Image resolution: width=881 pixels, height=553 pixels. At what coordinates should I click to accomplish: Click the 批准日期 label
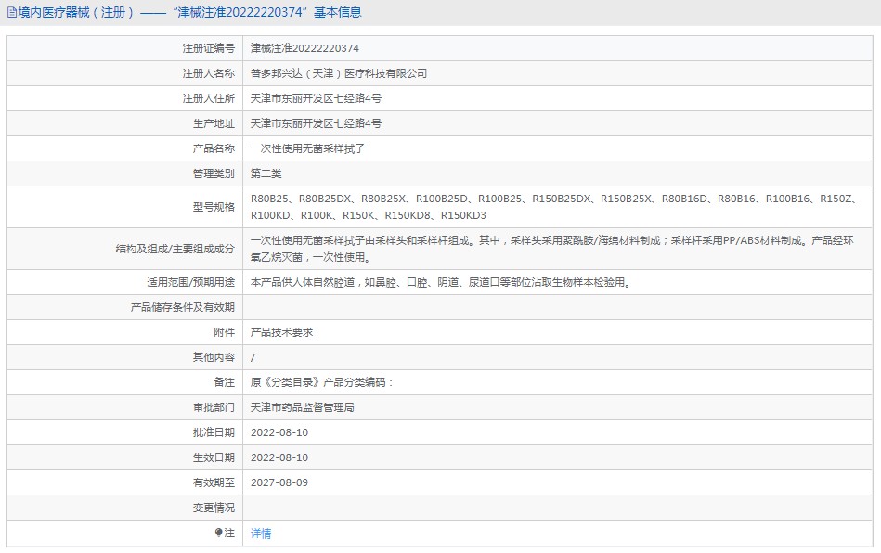(x=214, y=432)
